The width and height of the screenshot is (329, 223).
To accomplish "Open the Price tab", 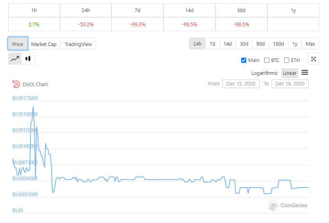I will pos(18,44).
